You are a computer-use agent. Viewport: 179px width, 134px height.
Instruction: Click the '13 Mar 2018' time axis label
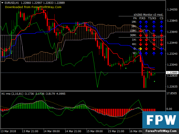[8, 131]
